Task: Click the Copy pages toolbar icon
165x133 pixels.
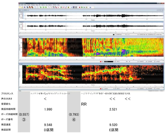Action: point(35,7)
